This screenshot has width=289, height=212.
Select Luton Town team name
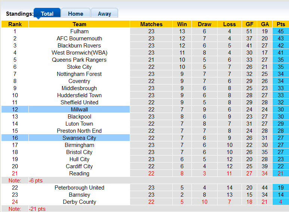79,124
